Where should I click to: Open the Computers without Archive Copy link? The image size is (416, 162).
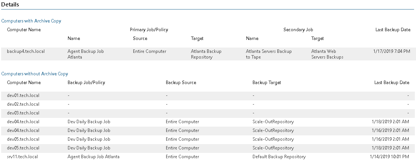[34, 74]
